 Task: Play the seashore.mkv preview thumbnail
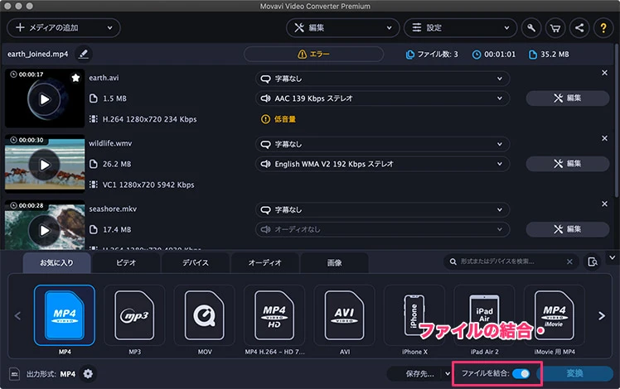(x=45, y=230)
